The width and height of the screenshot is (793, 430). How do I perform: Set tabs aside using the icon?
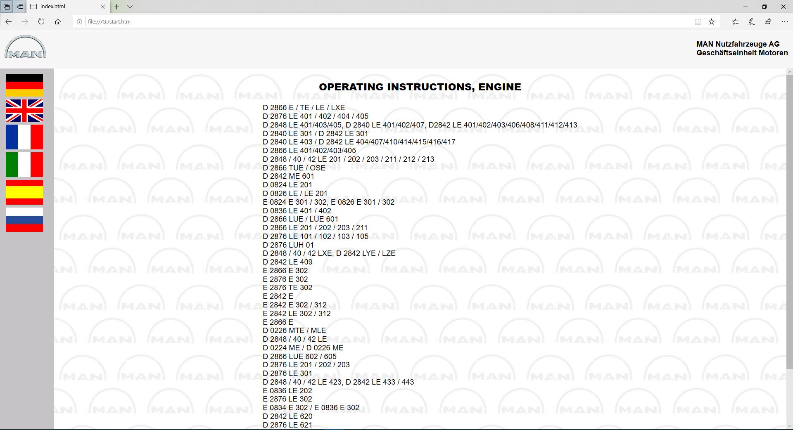pos(20,7)
